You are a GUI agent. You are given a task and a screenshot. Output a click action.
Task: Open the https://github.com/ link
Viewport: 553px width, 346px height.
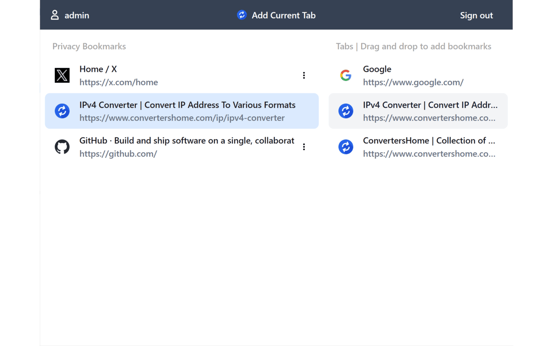(118, 154)
